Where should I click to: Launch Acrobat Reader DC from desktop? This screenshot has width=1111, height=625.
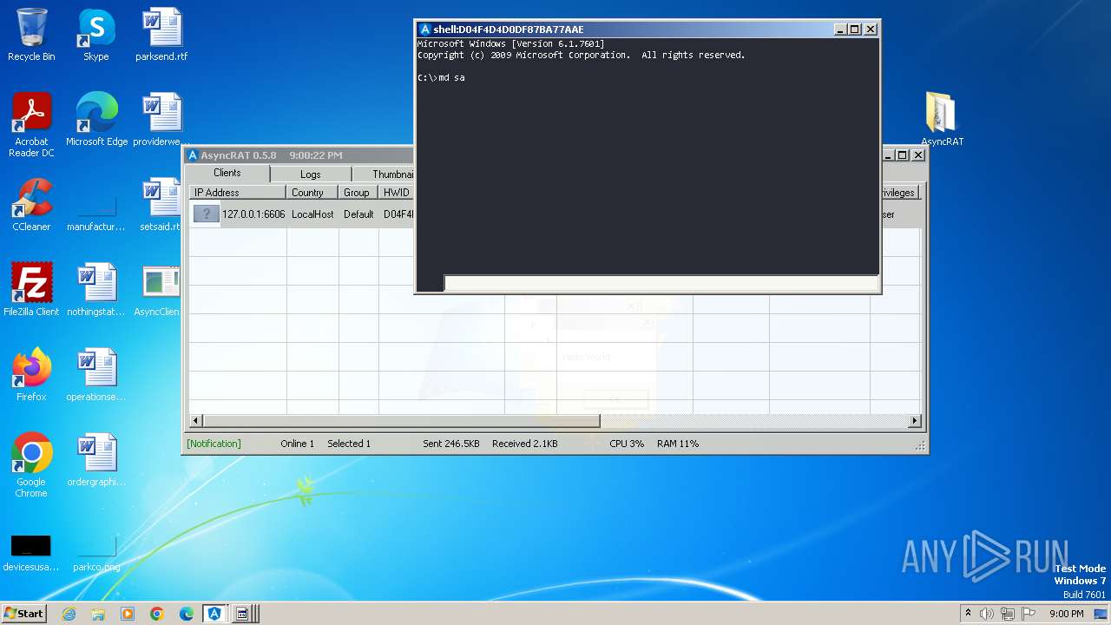(31, 125)
